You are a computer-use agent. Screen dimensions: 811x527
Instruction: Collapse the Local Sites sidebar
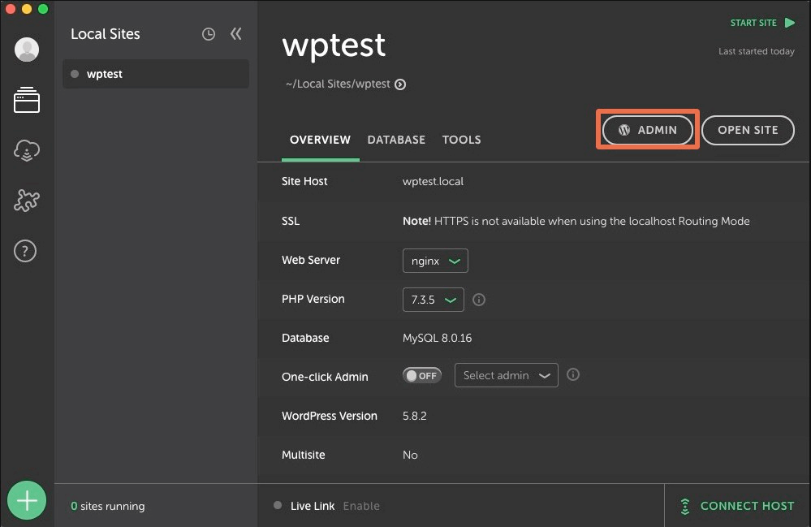pos(236,33)
